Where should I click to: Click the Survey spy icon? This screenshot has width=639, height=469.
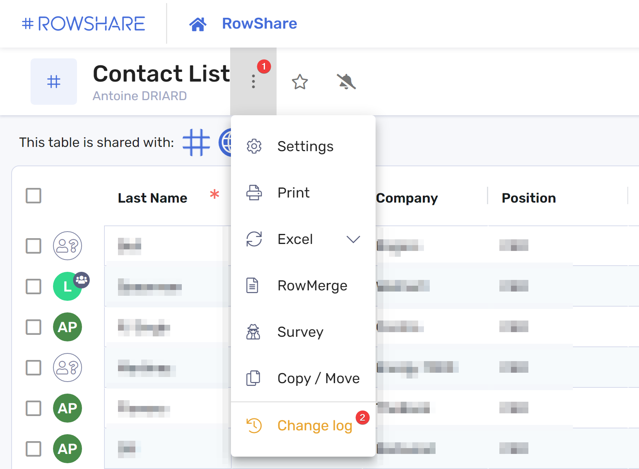(253, 332)
